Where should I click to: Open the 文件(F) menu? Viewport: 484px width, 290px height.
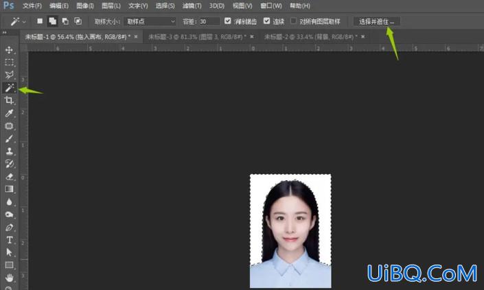point(32,5)
